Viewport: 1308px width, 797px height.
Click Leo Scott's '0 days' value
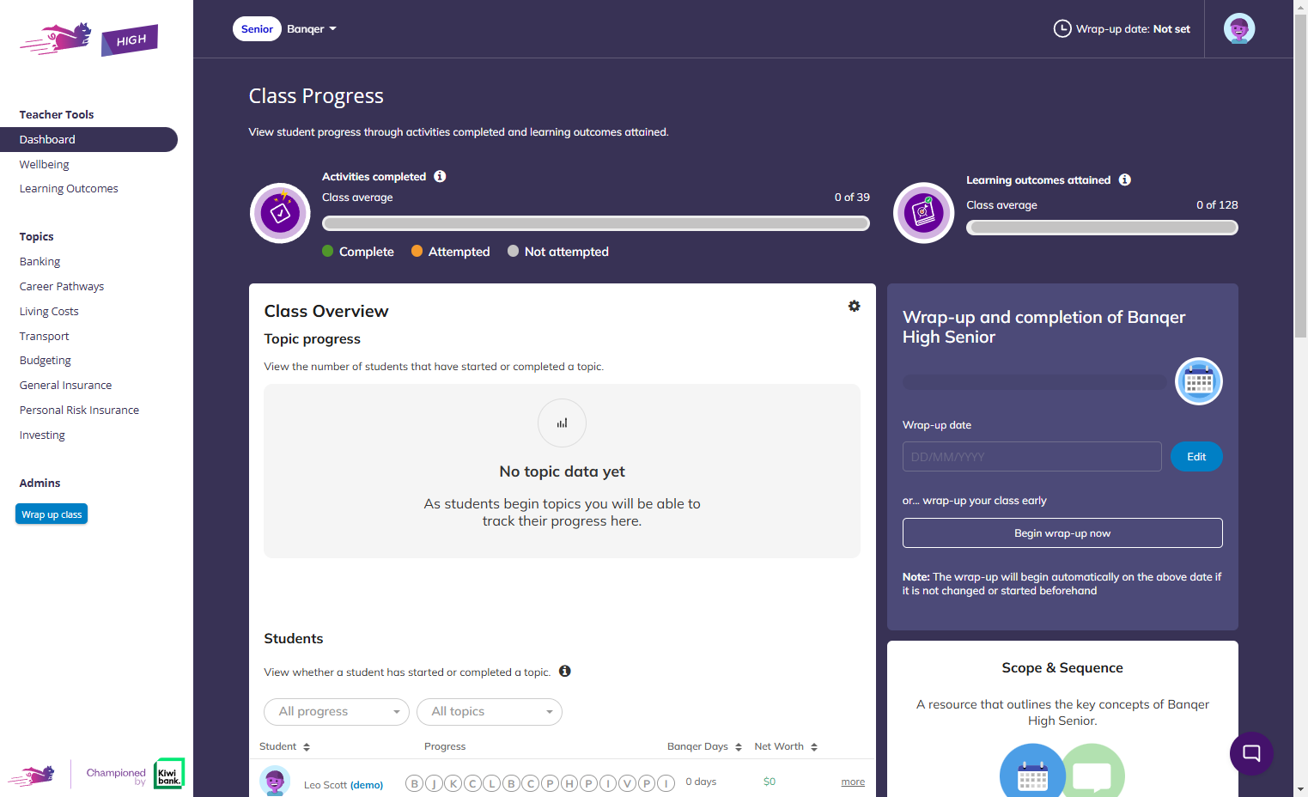point(701,782)
